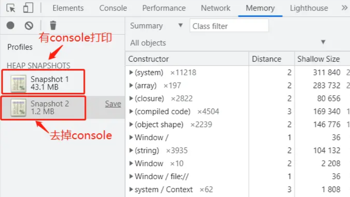Sort by Shallow Size column header
The height and width of the screenshot is (197, 350).
318,59
